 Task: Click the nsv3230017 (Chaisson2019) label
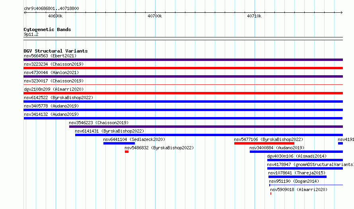point(54,81)
